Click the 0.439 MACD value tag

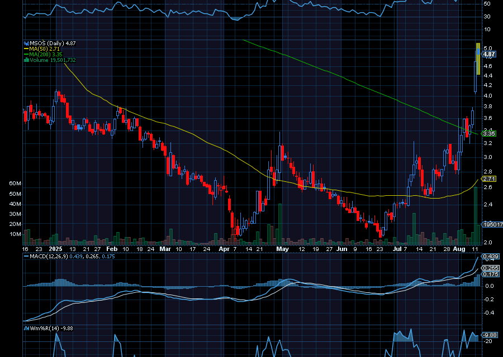491,256
